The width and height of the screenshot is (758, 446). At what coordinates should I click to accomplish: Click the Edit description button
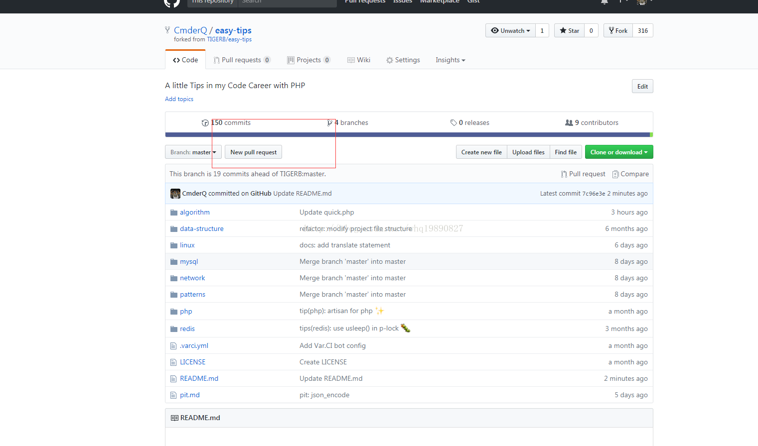click(642, 87)
